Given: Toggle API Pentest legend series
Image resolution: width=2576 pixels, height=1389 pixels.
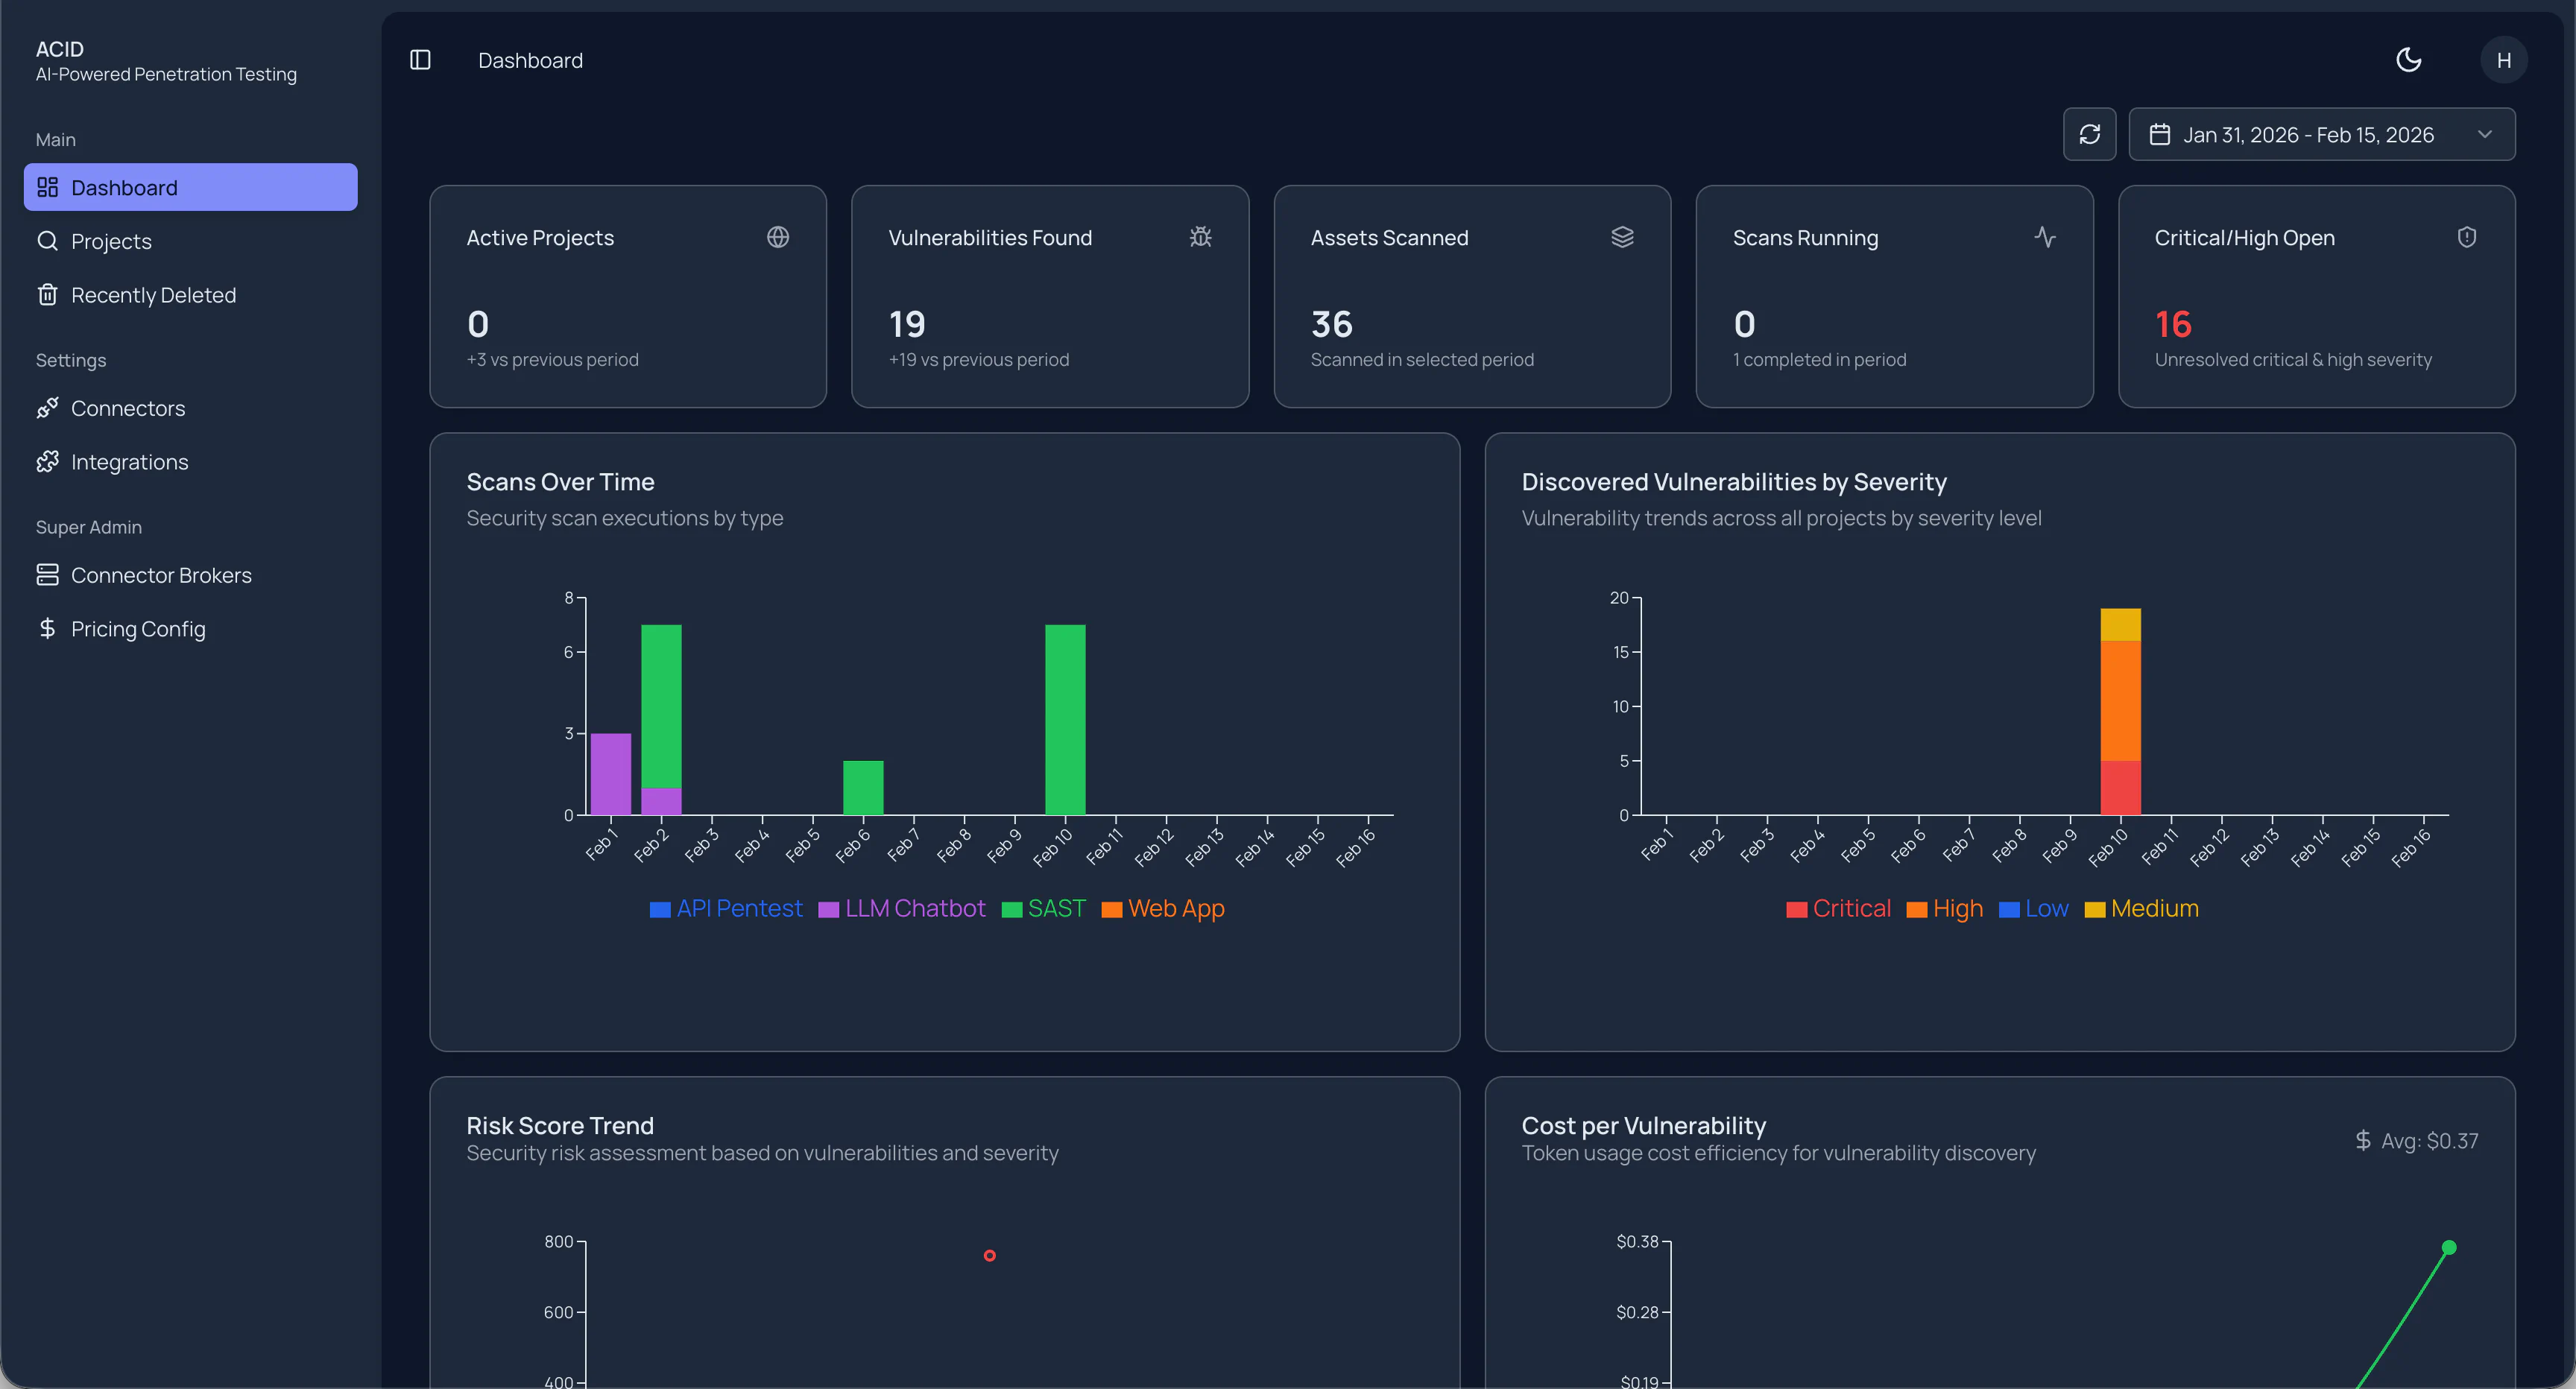Looking at the screenshot, I should pyautogui.click(x=726, y=909).
